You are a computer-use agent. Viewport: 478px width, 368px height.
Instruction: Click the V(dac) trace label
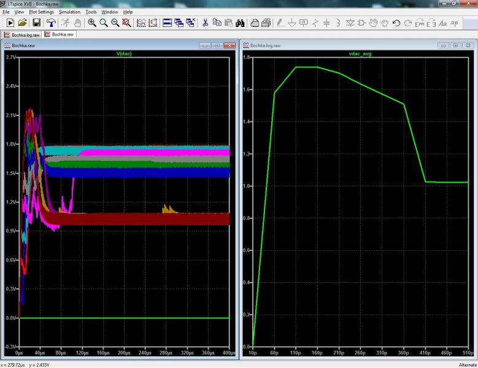pos(125,53)
